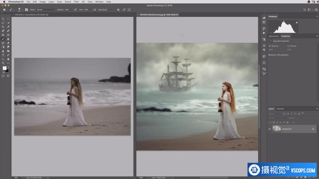Image resolution: width=319 pixels, height=179 pixels.
Task: Open the layer filter Kind dropdown
Action: 275,114
